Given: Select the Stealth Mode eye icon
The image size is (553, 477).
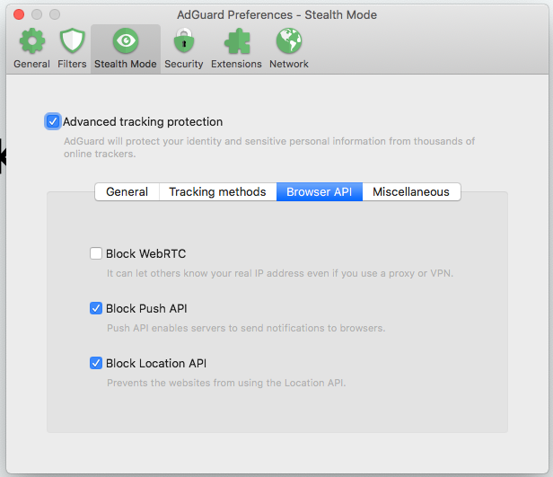Looking at the screenshot, I should point(126,41).
